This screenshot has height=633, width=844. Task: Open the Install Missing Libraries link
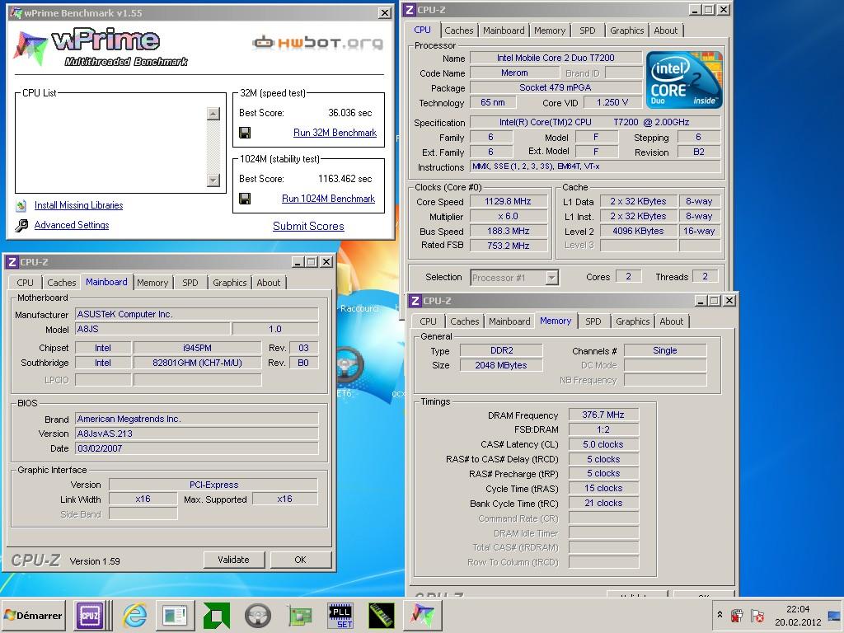[x=78, y=205]
